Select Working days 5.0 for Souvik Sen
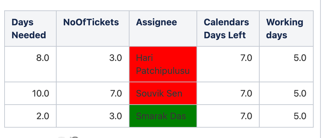The image size is (326, 138). click(300, 94)
